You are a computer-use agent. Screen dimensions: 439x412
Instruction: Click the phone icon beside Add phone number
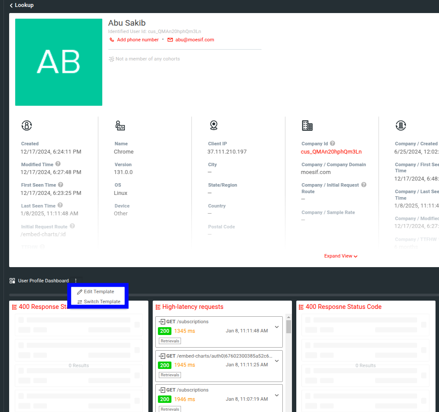point(111,39)
